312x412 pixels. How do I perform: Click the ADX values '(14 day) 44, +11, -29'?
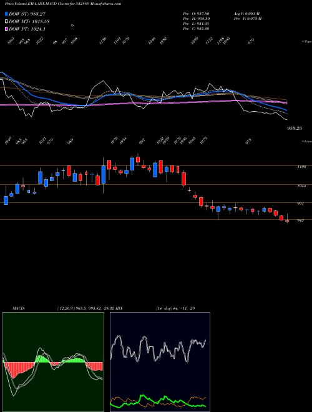coord(175,308)
